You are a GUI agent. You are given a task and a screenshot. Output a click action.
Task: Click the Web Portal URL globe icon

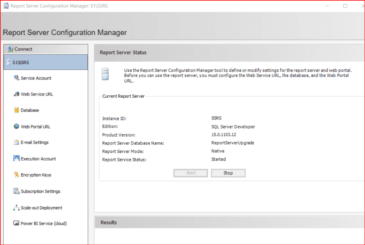(x=16, y=127)
